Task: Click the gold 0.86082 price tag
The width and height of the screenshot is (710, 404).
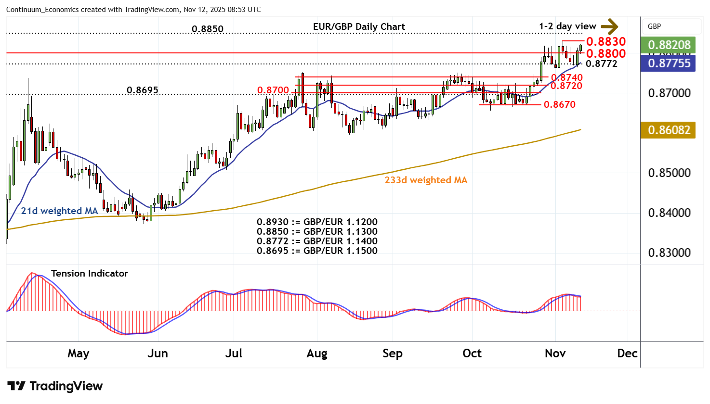Action: click(x=668, y=130)
